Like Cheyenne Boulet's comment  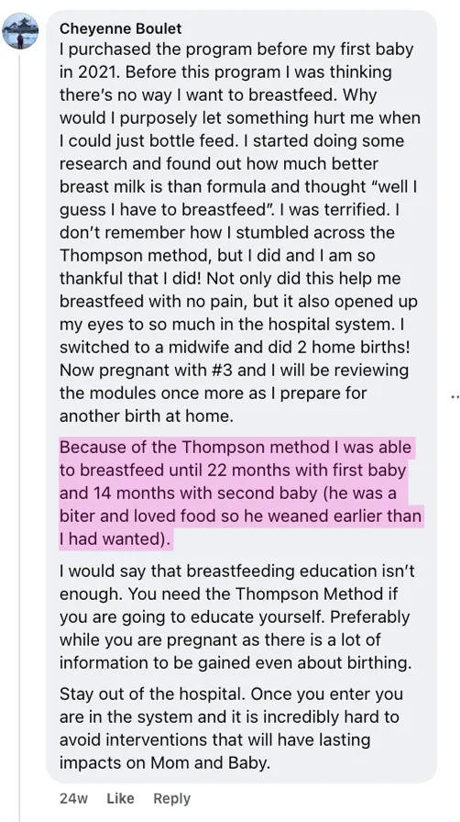[121, 798]
